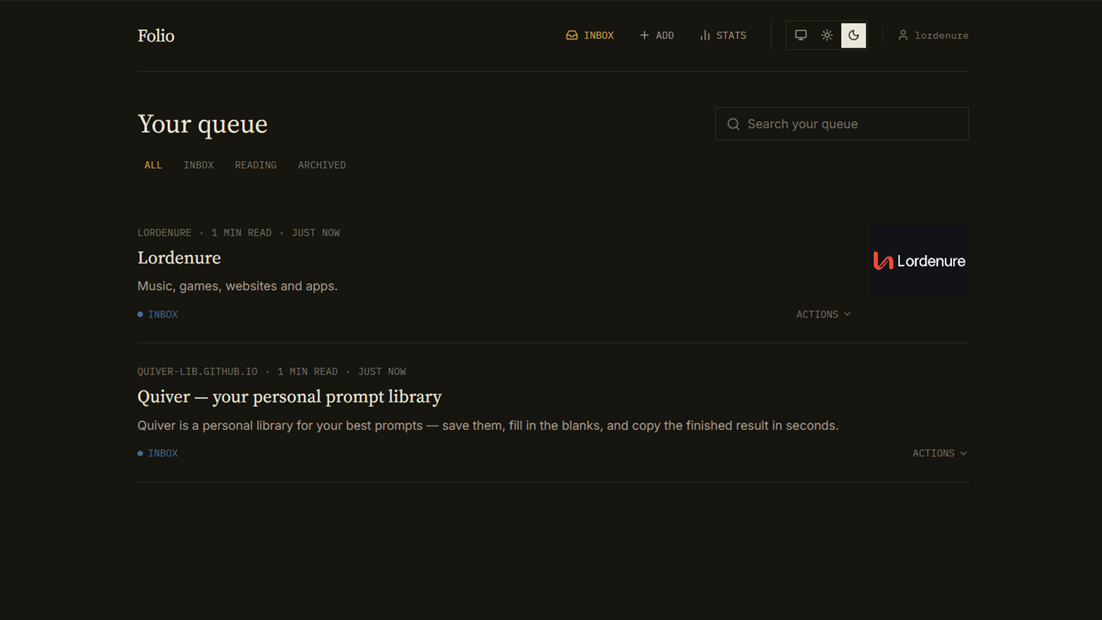
Task: Open the Stats bar chart icon
Action: coord(705,35)
